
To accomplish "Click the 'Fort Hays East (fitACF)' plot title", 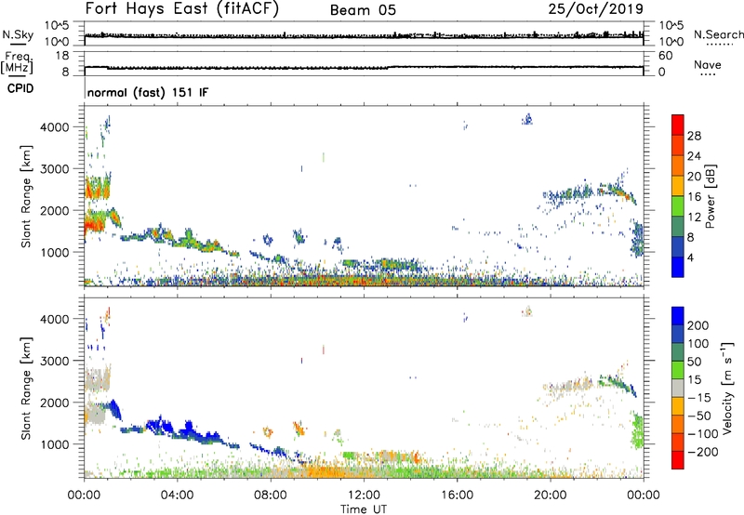I will [x=181, y=8].
